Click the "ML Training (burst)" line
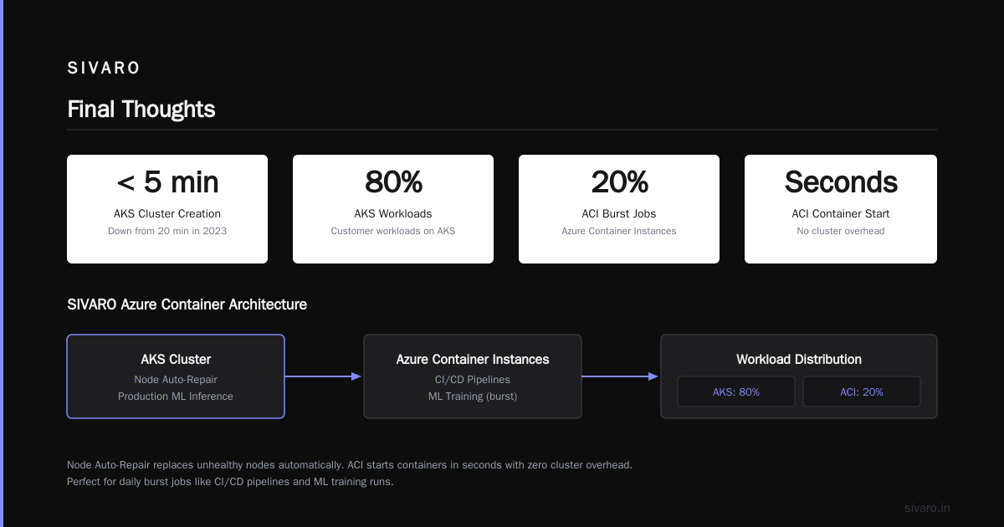Screen dimensions: 1004x527 pos(473,397)
